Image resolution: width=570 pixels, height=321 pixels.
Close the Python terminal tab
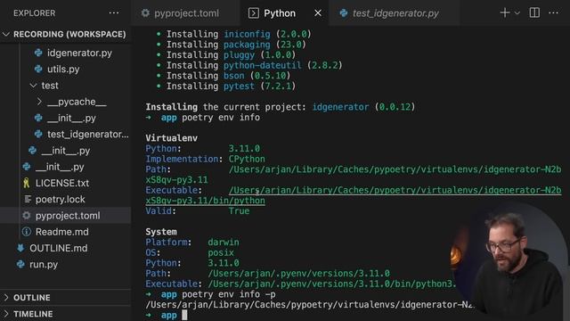pos(318,13)
